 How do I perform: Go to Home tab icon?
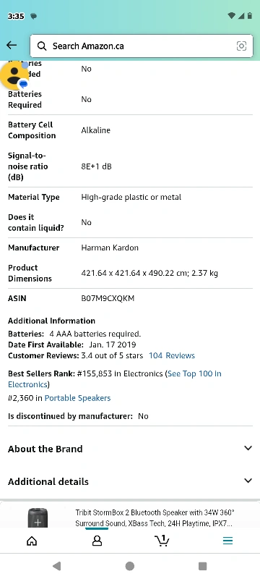click(32, 541)
